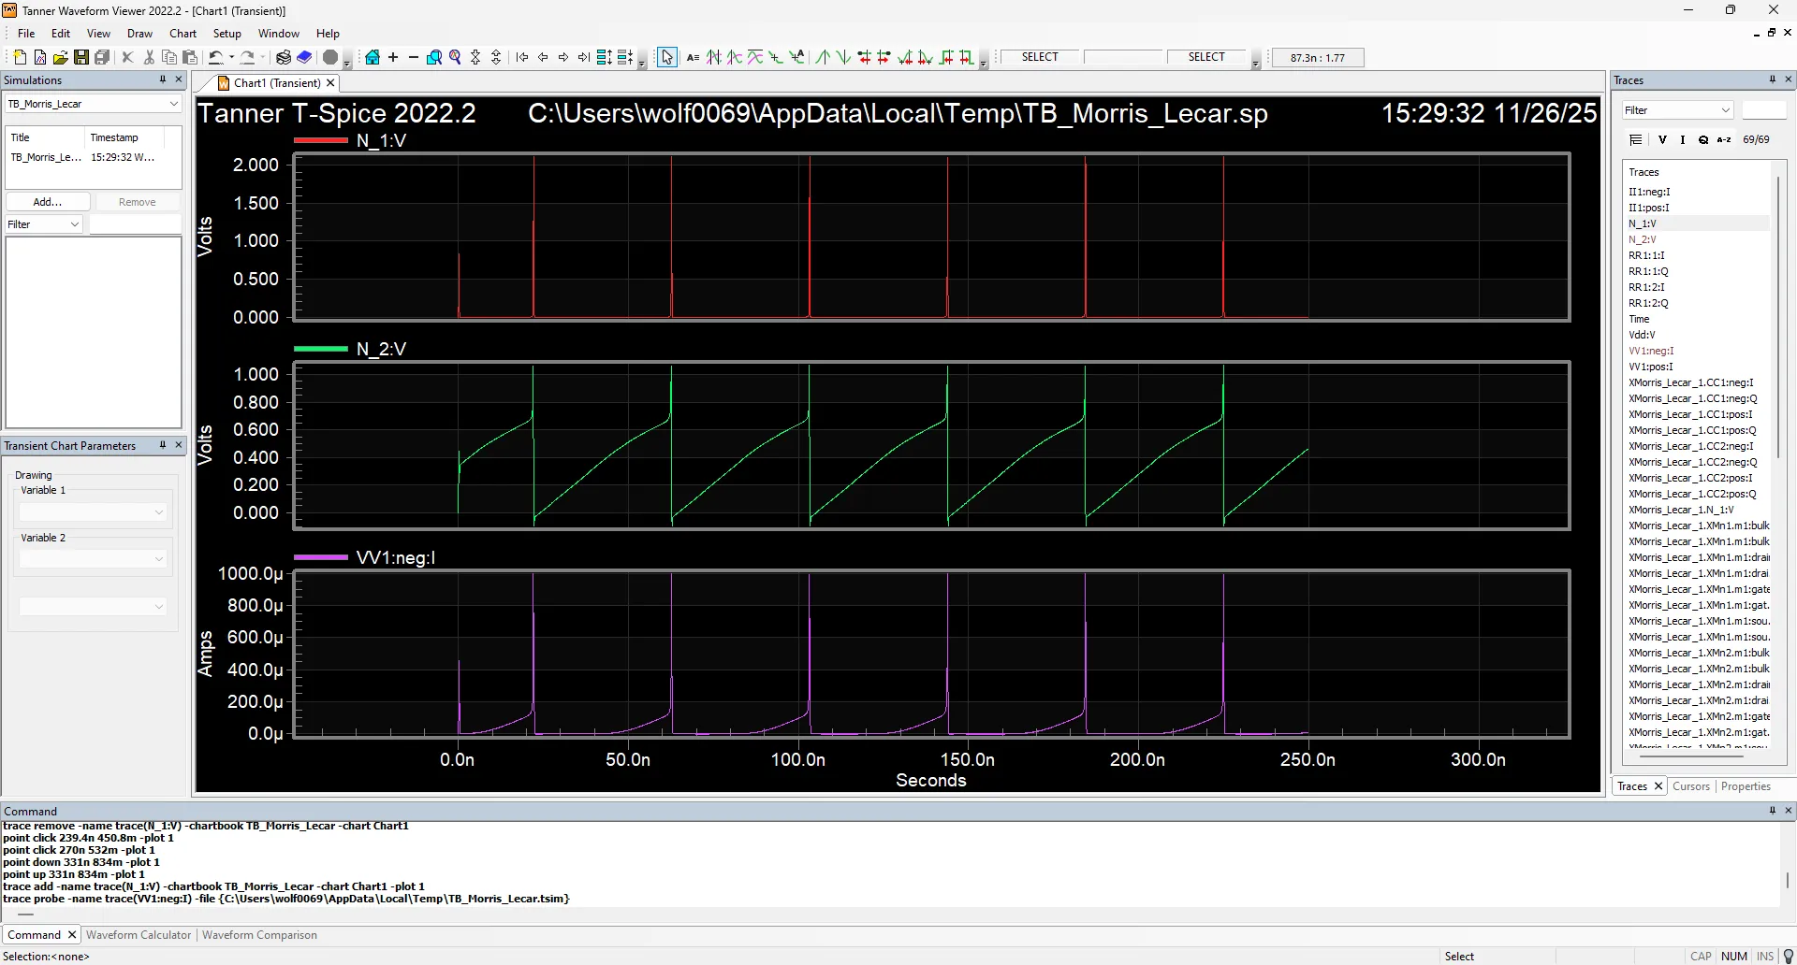Click the gray color circle on toolbar
This screenshot has height=965, width=1797.
[x=330, y=57]
